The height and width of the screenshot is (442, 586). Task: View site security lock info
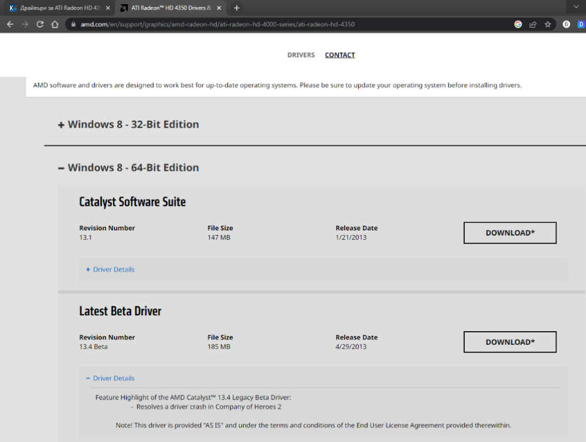(x=73, y=24)
